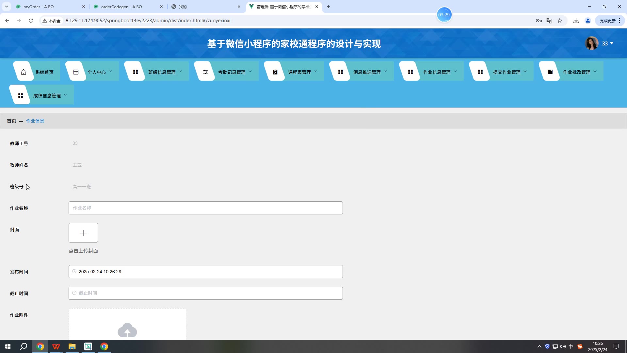Open the Chrome downloads icon

576,21
